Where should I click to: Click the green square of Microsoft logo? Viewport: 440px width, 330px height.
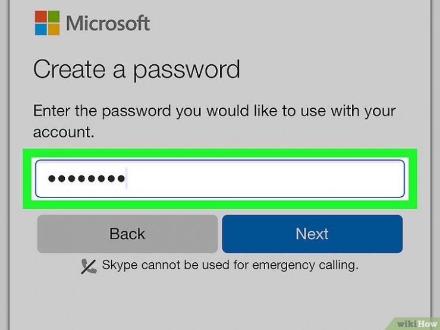tap(54, 17)
